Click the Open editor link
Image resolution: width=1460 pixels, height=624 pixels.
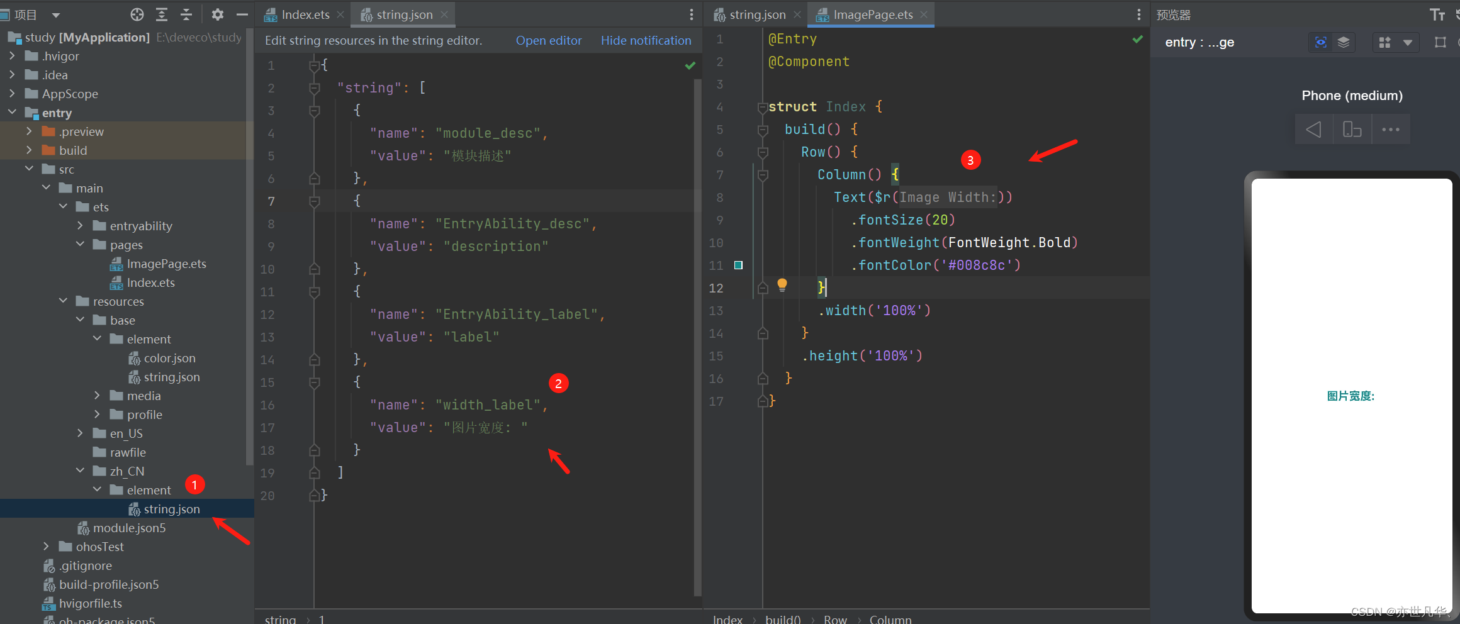point(548,40)
